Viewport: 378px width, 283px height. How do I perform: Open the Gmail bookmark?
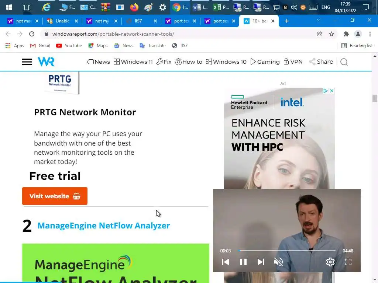coord(40,46)
